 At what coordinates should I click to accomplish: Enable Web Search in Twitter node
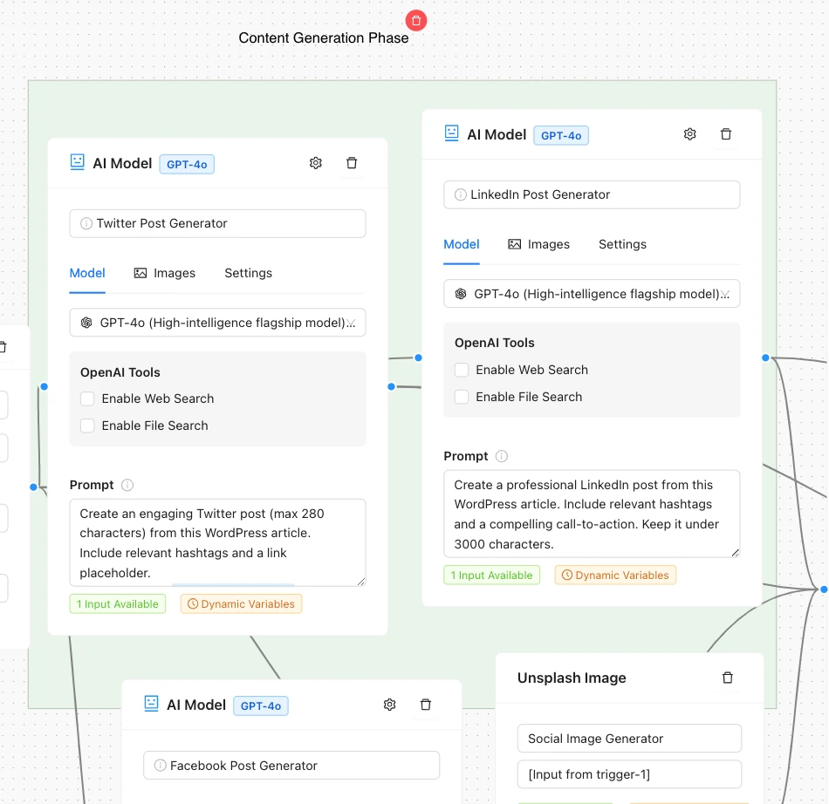pos(87,399)
